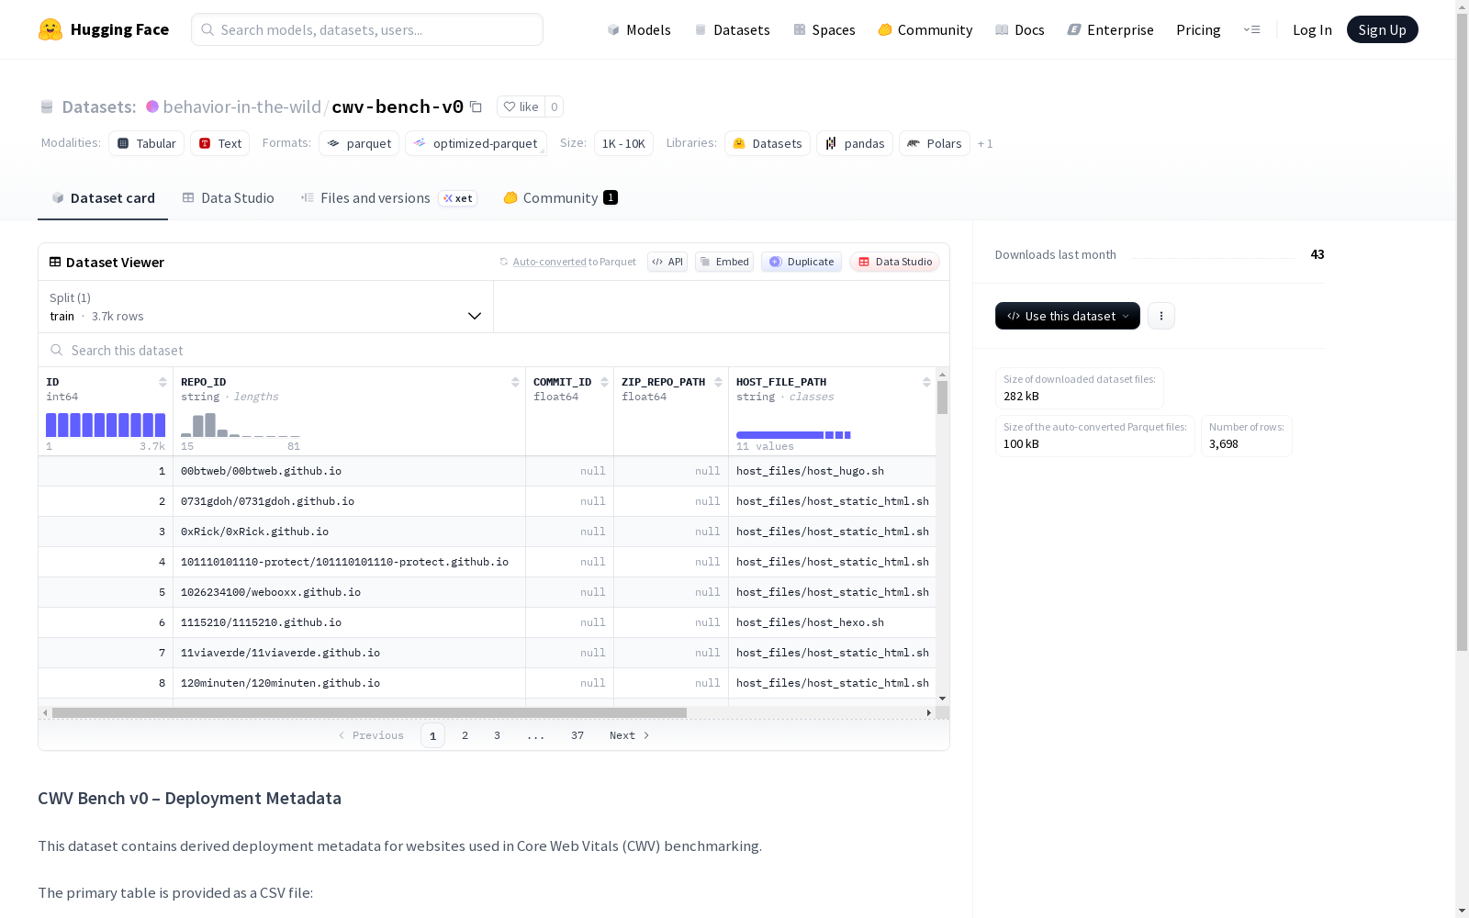
Task: Sort by the ID column icon
Action: [x=163, y=382]
